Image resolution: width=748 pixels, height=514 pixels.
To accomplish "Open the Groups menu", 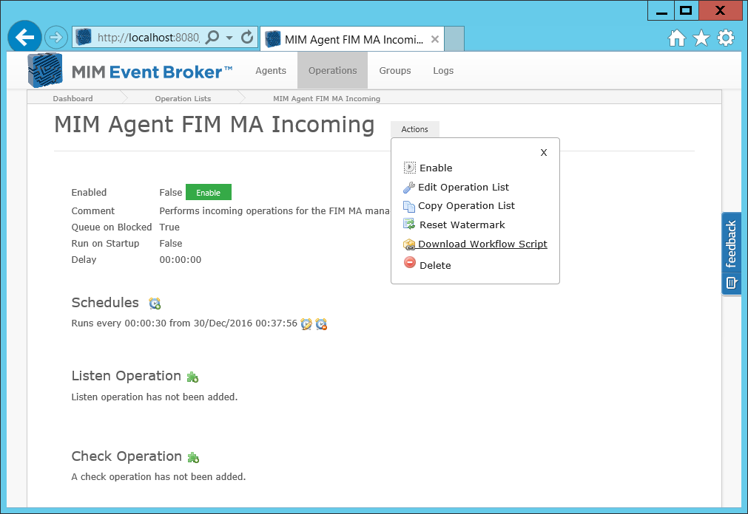I will point(395,70).
